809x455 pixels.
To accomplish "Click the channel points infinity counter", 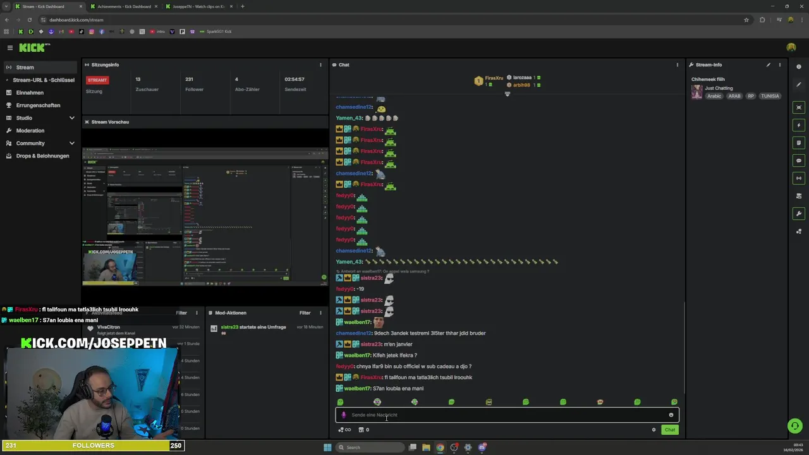I will [344, 430].
